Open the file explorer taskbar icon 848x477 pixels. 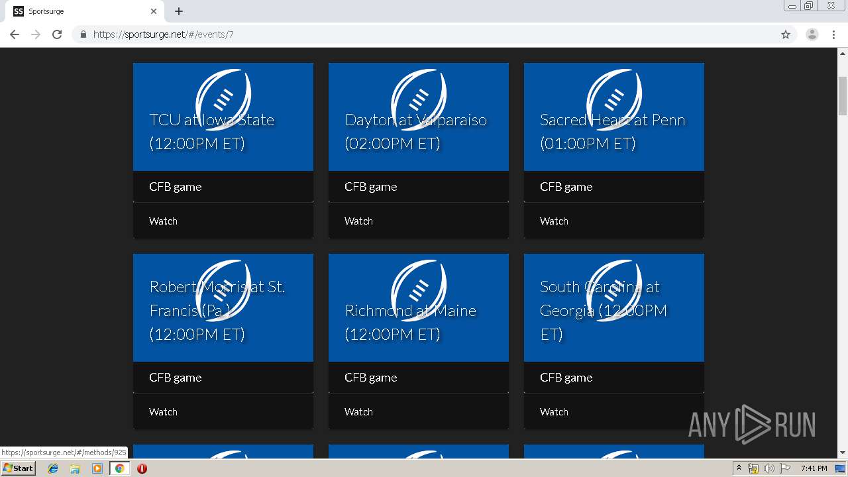(x=75, y=468)
